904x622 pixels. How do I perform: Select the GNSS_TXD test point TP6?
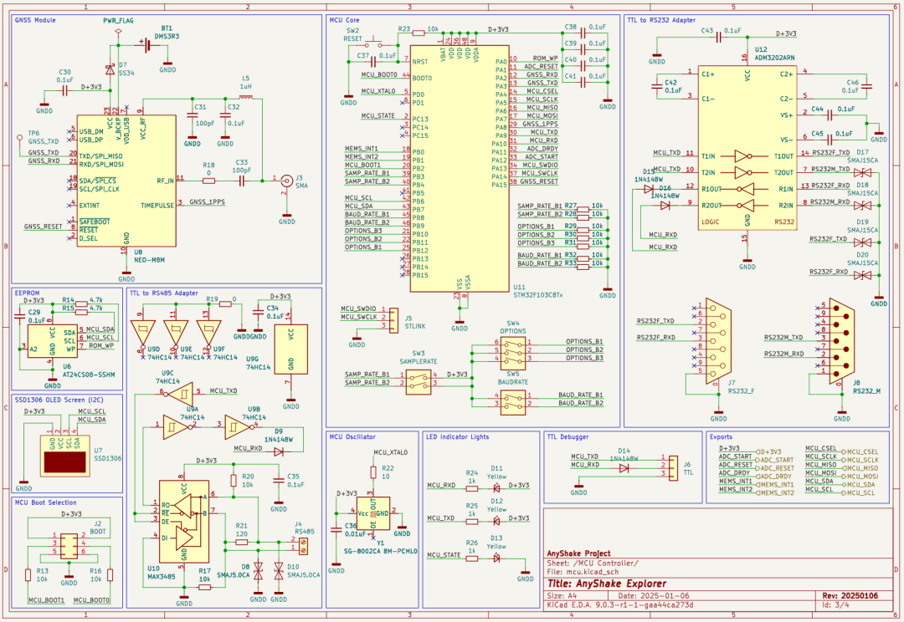(x=19, y=138)
